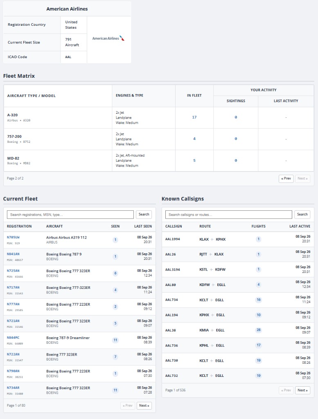Click Prev button in Current Fleet pagination
Image resolution: width=318 pixels, height=419 pixels.
[128, 405]
